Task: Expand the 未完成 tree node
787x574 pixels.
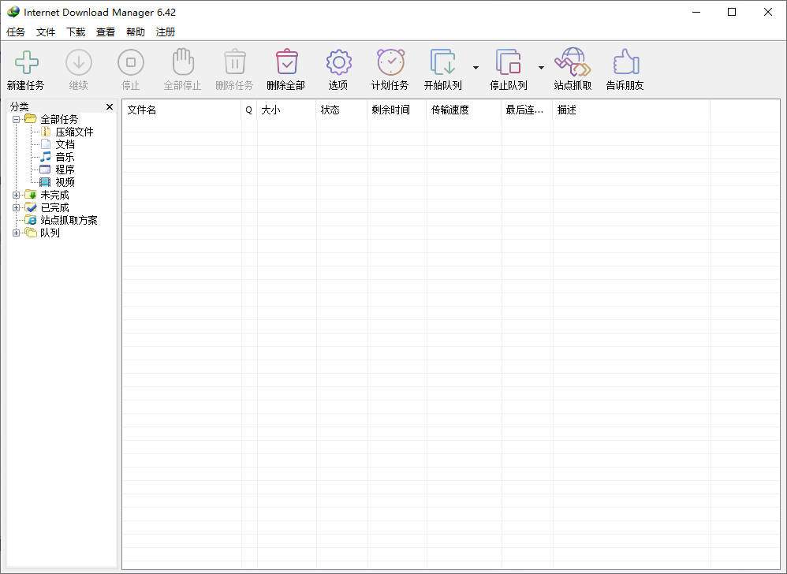Action: pyautogui.click(x=17, y=195)
